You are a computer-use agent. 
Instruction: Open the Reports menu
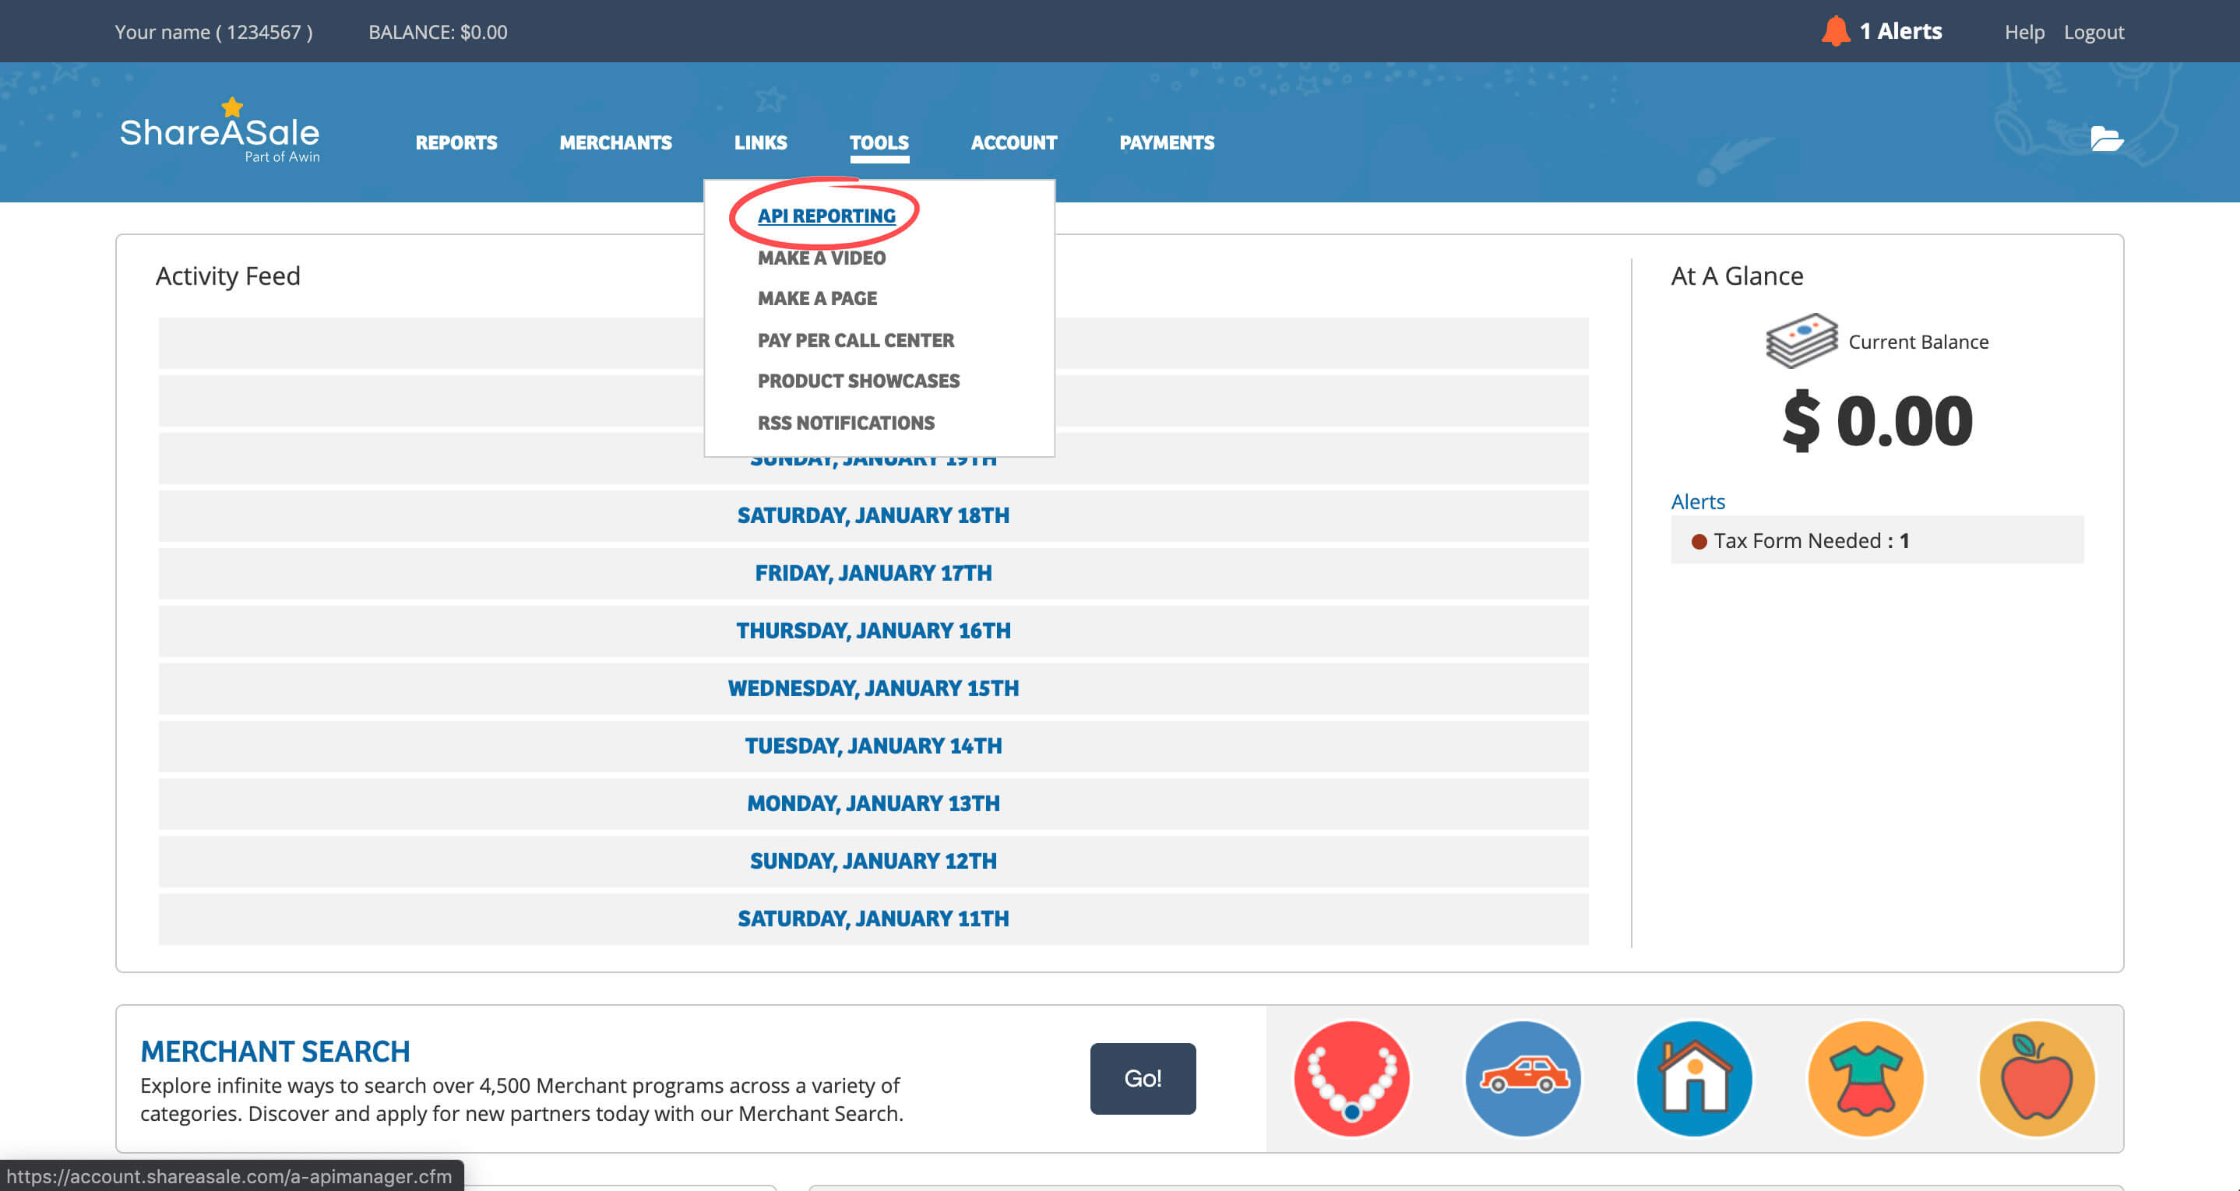pos(456,142)
